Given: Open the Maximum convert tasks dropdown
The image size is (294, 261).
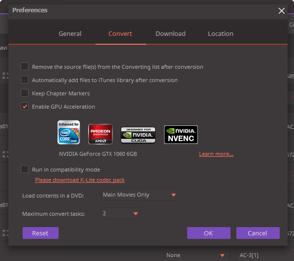Looking at the screenshot, I should (x=120, y=213).
